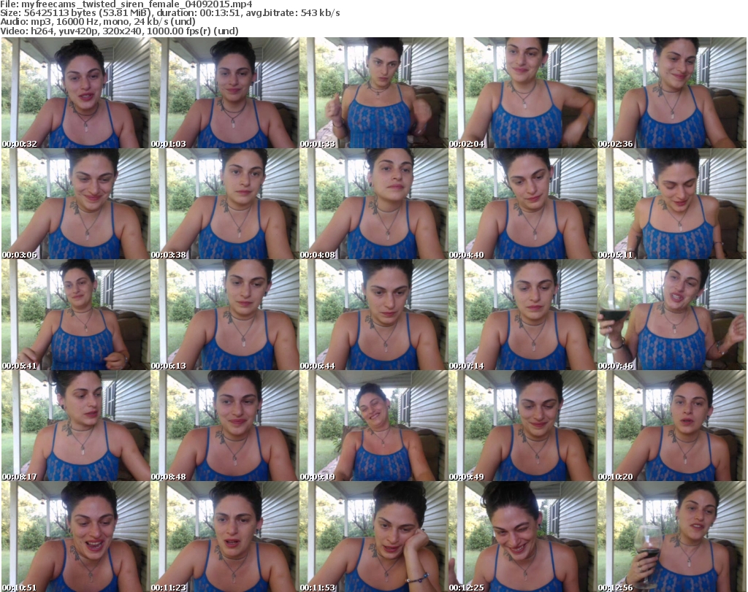748x592 pixels.
Task: Select the thumbnail stamped 00:02:36
Action: point(672,93)
